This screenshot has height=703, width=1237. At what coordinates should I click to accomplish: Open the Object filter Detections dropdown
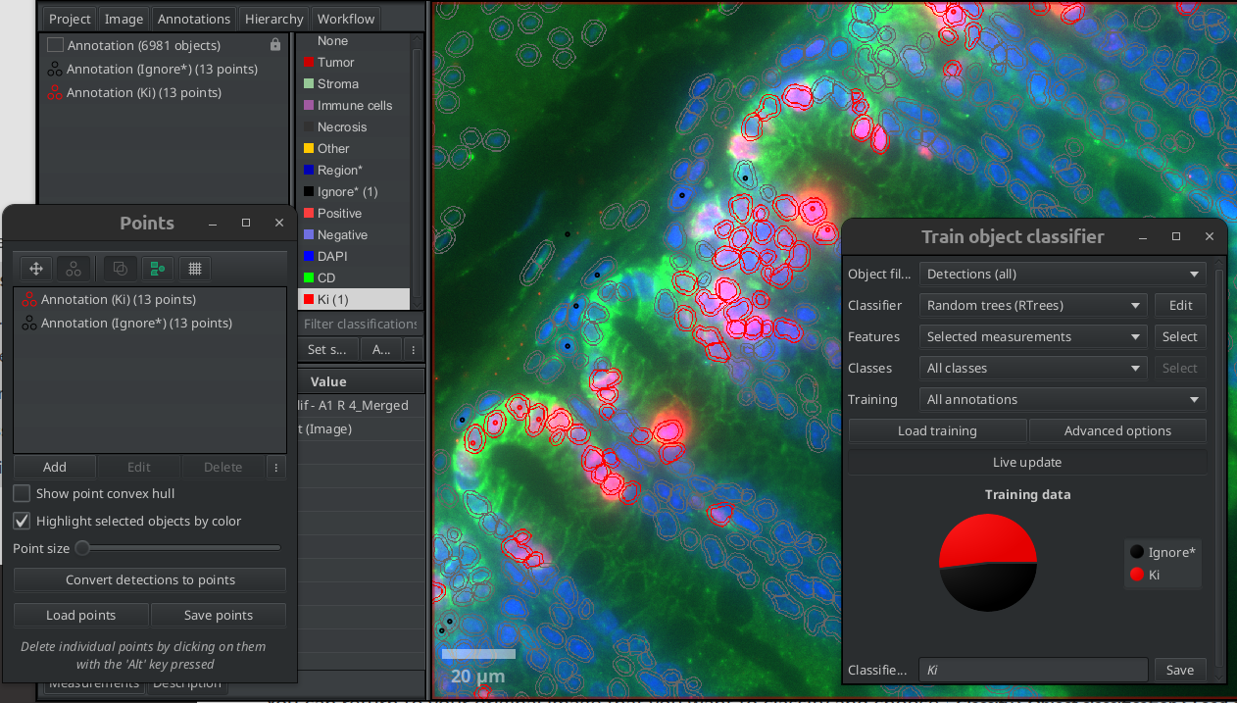click(1063, 275)
